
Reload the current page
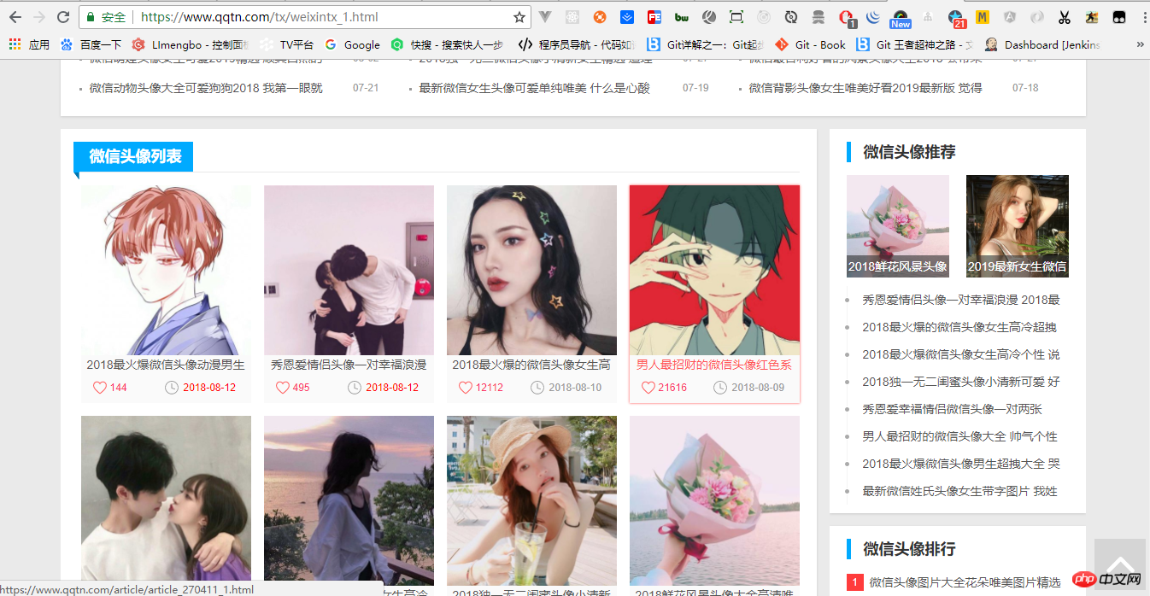[x=62, y=17]
